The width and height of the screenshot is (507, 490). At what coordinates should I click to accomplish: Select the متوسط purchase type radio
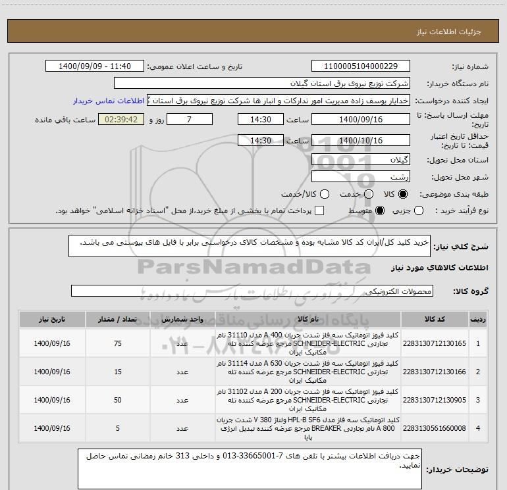tap(380, 210)
